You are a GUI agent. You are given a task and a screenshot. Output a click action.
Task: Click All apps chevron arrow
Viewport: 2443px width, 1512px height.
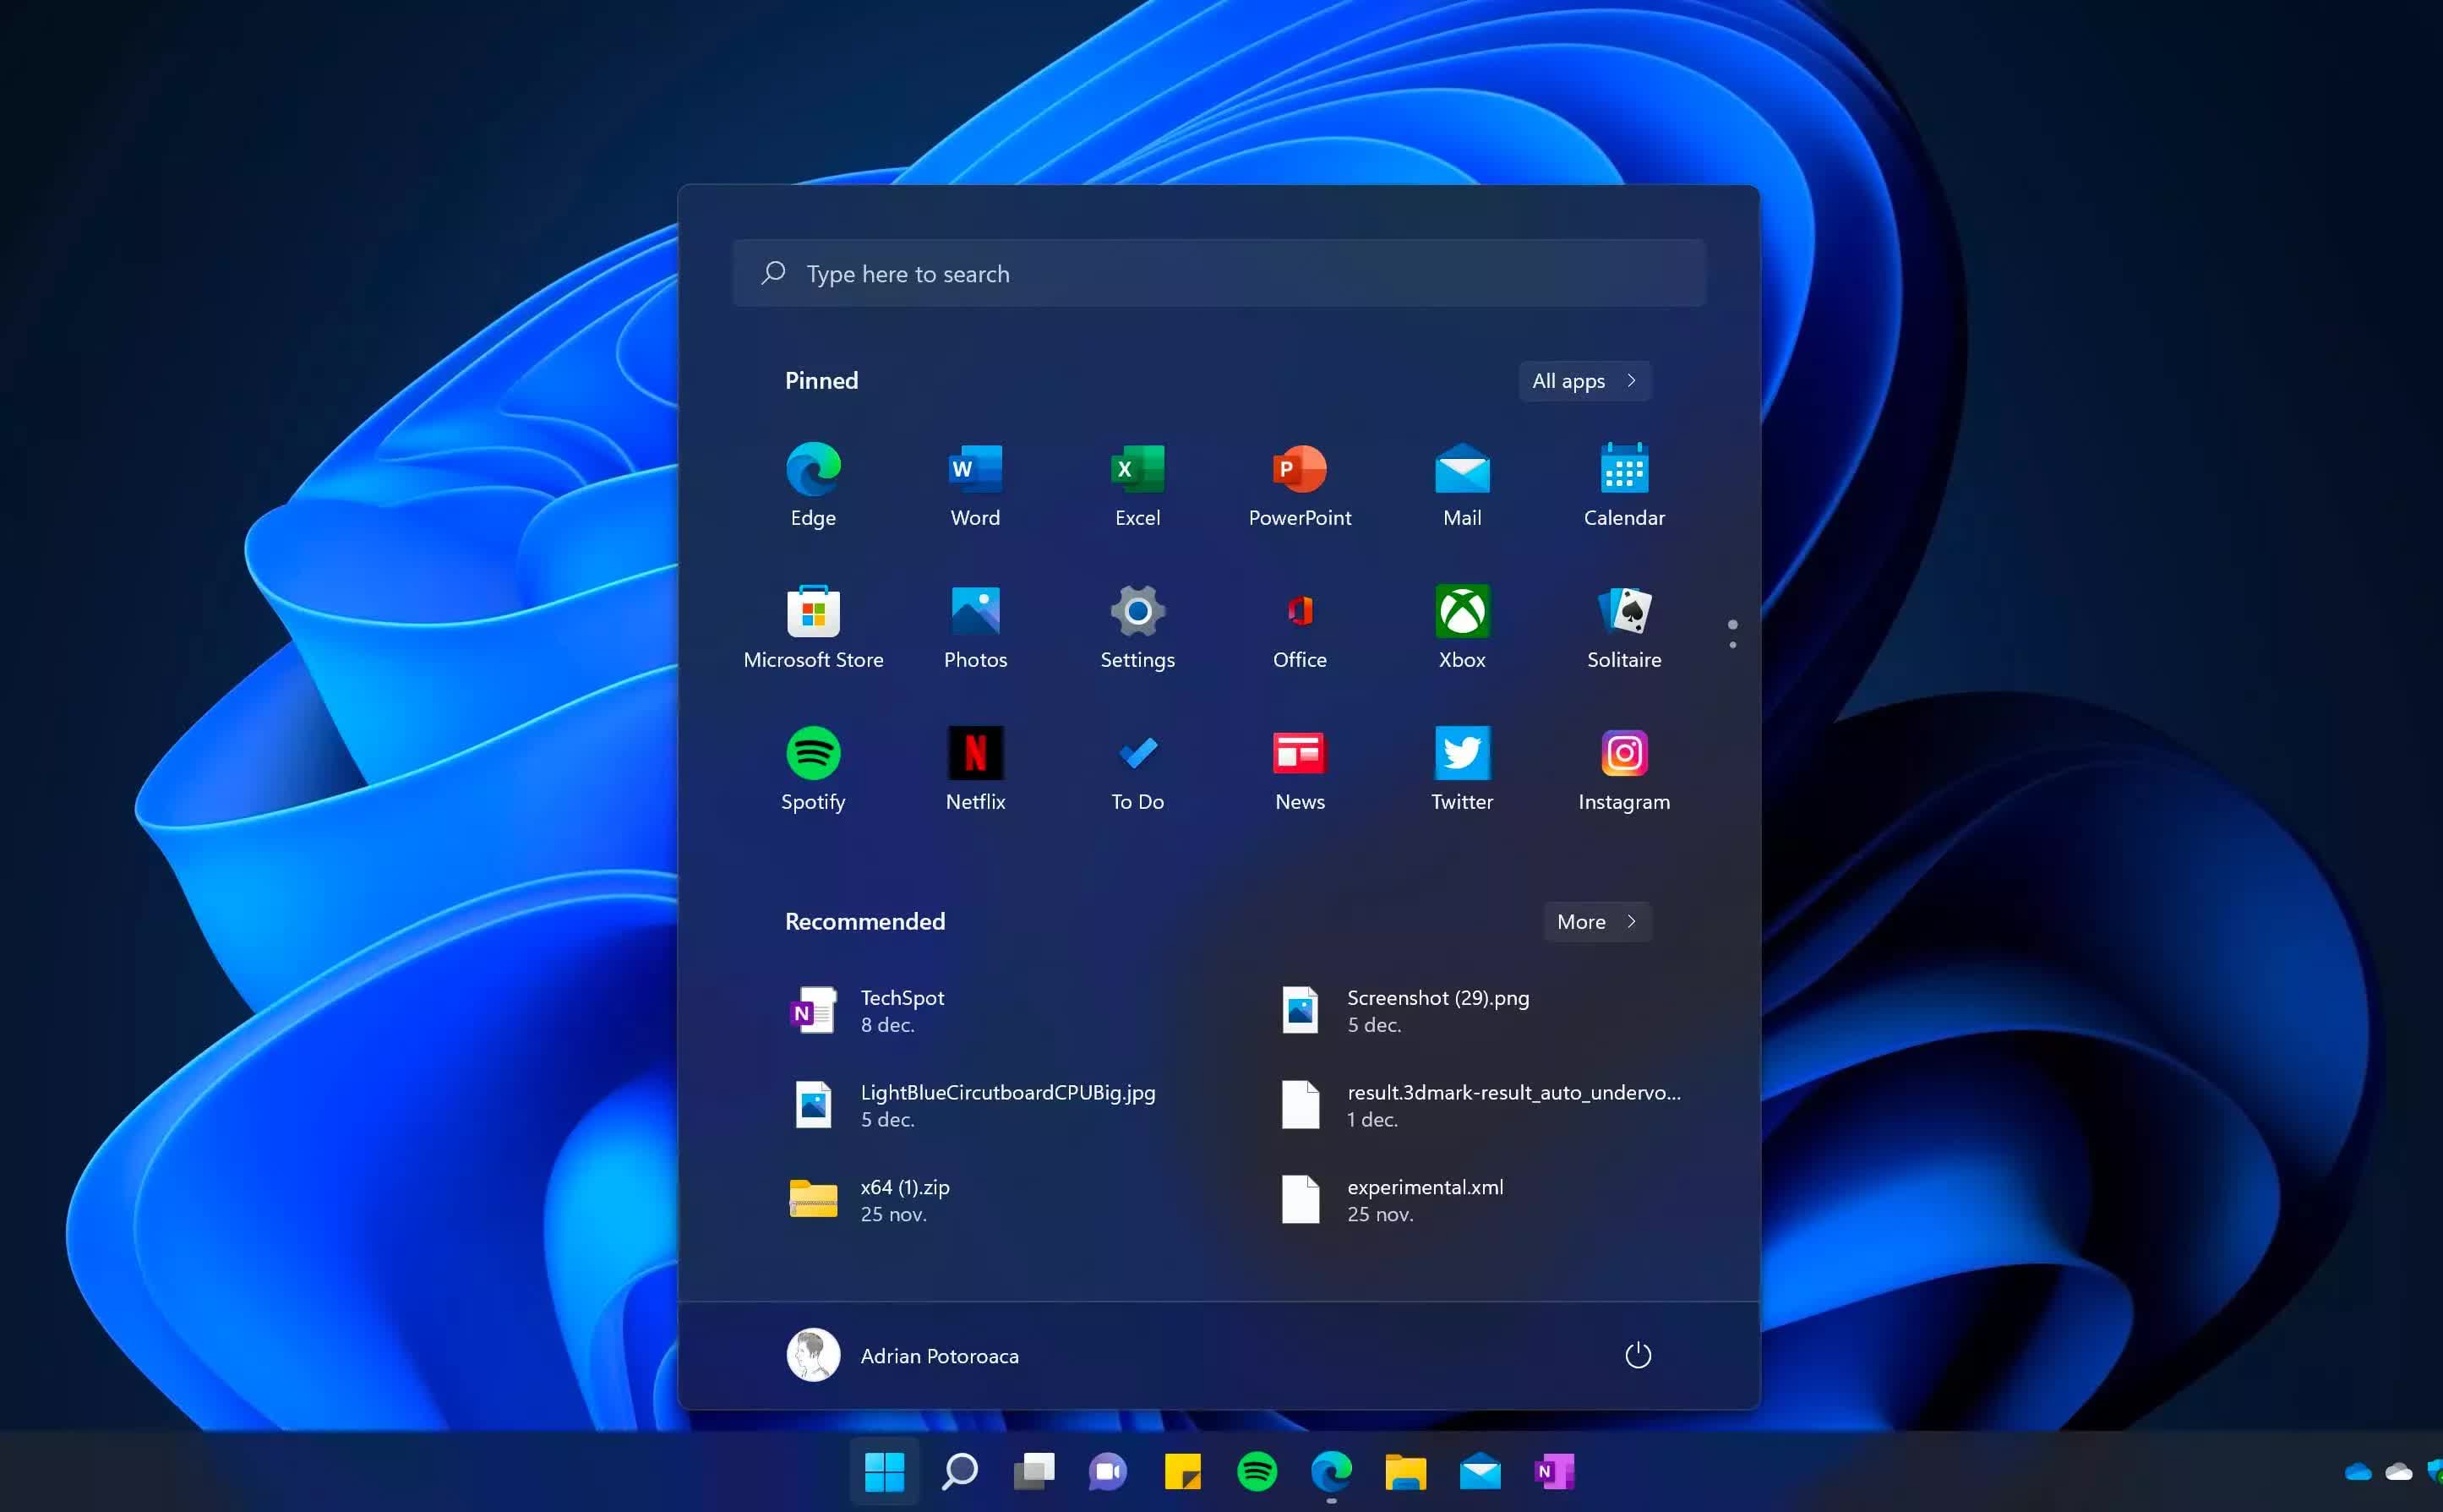pyautogui.click(x=1633, y=380)
